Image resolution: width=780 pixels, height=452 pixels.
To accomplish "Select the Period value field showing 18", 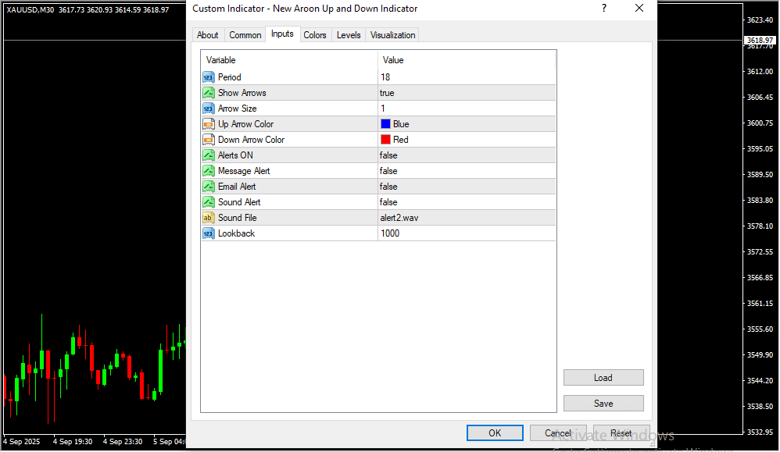I will [466, 77].
